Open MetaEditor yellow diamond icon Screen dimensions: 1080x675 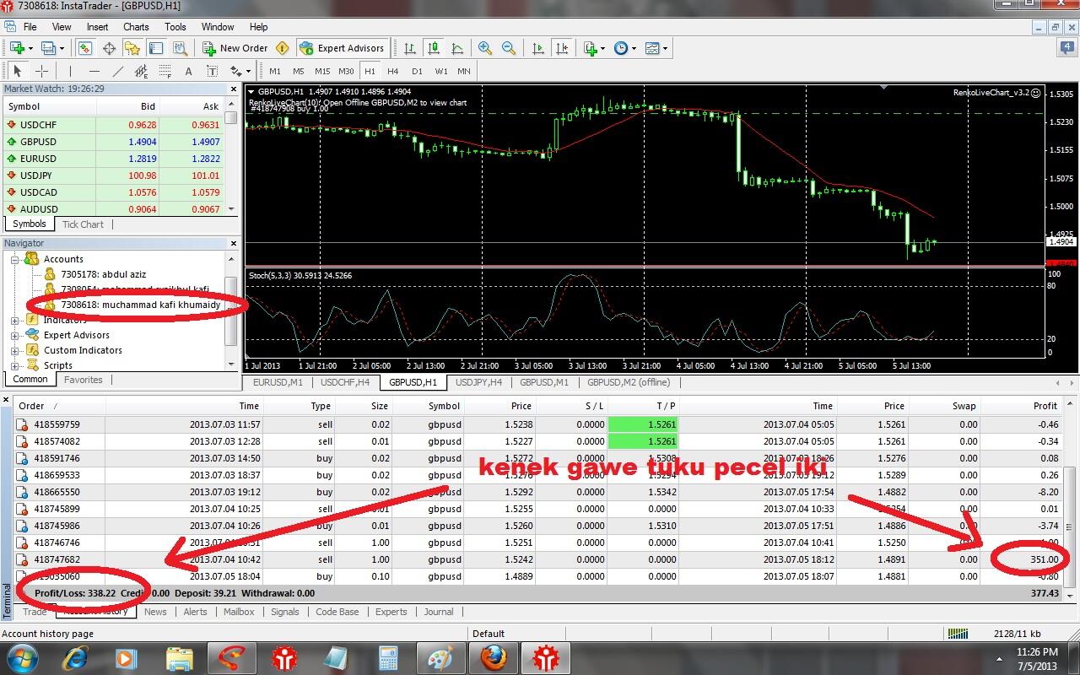click(283, 48)
